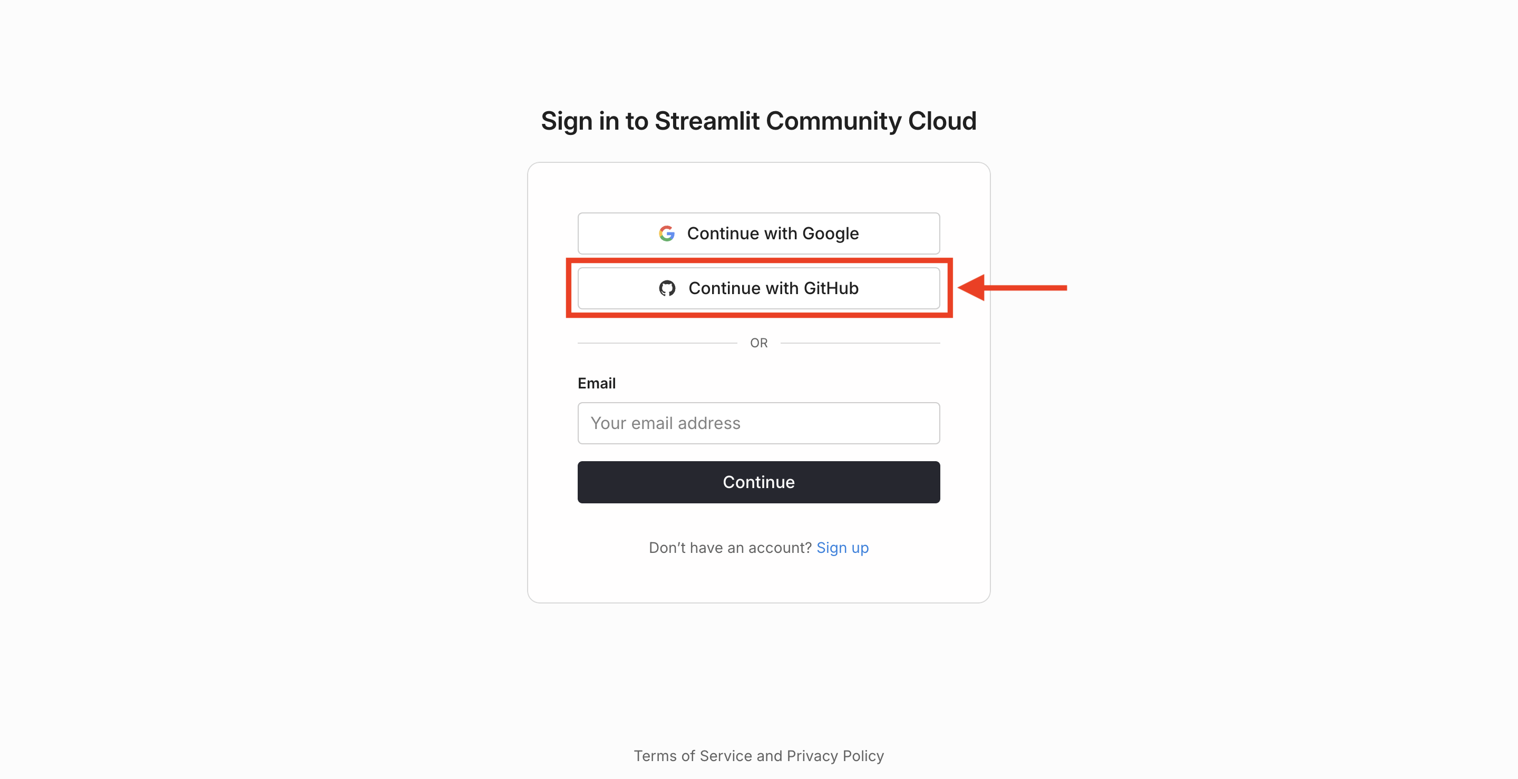Click the GitHub logo icon
Viewport: 1518px width, 779px height.
coord(667,288)
